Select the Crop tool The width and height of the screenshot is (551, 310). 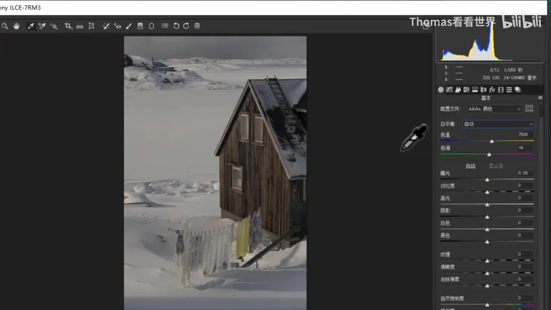click(68, 26)
